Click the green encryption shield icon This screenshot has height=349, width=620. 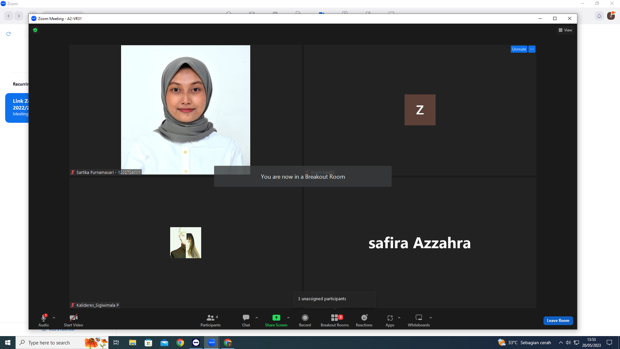coord(35,30)
